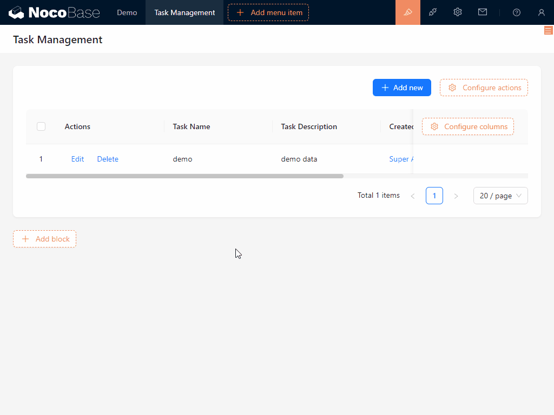Click the NocoBase logo
554x415 pixels.
click(x=54, y=12)
